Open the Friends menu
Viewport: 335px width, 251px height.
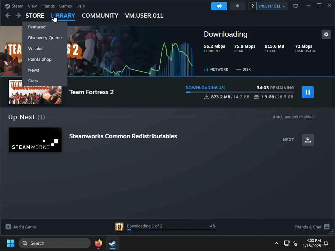pos(48,6)
